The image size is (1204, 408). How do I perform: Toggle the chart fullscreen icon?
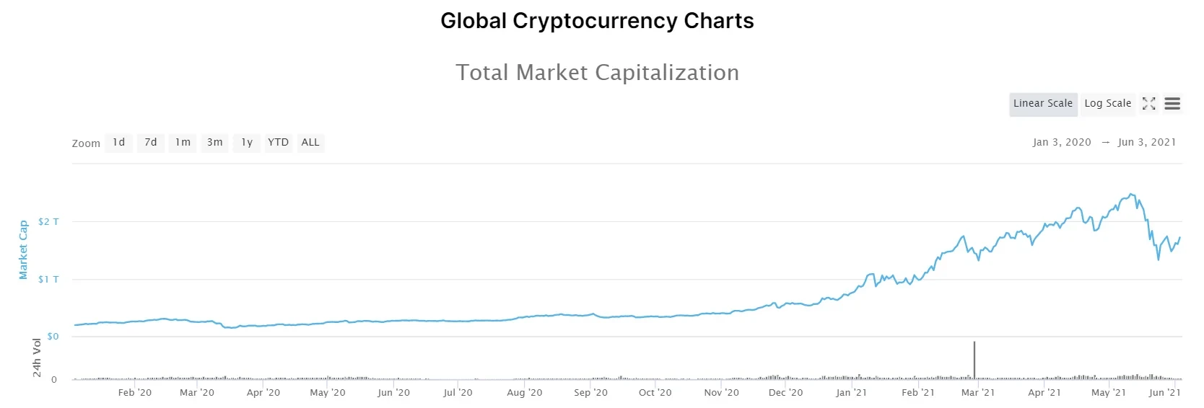coord(1148,104)
